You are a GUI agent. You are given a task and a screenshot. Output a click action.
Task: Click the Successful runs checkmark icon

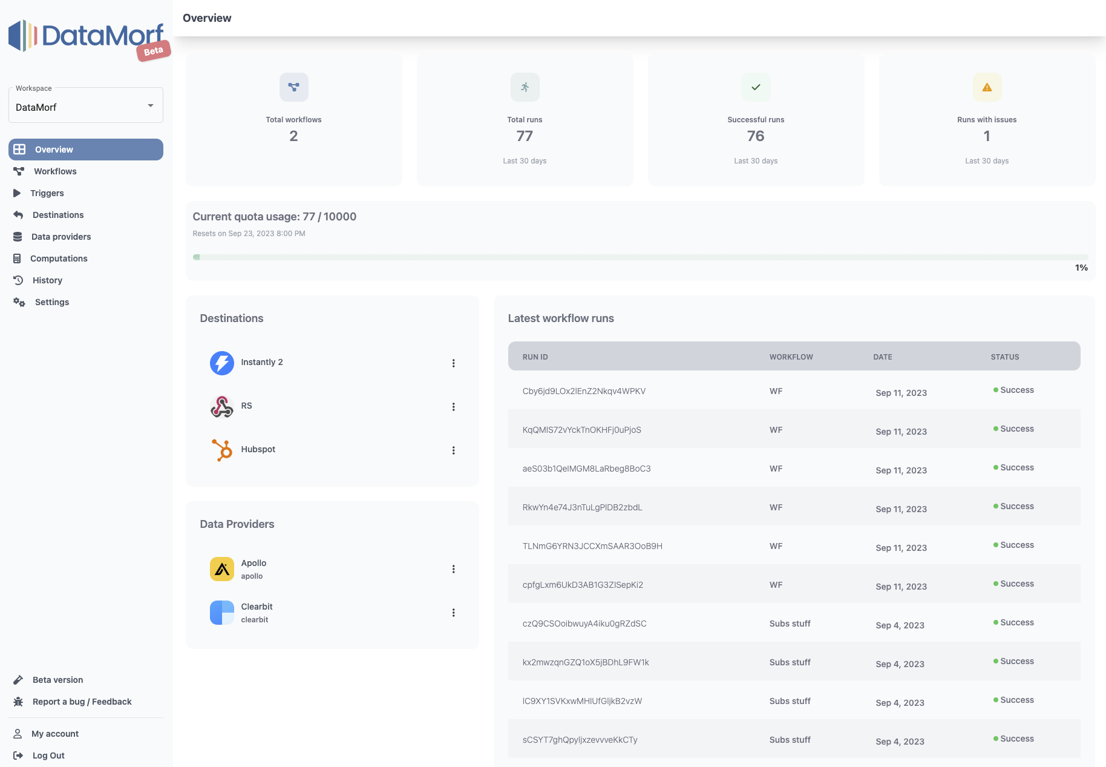click(756, 87)
